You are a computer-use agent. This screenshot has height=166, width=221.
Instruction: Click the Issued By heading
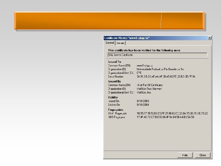pos(114,81)
